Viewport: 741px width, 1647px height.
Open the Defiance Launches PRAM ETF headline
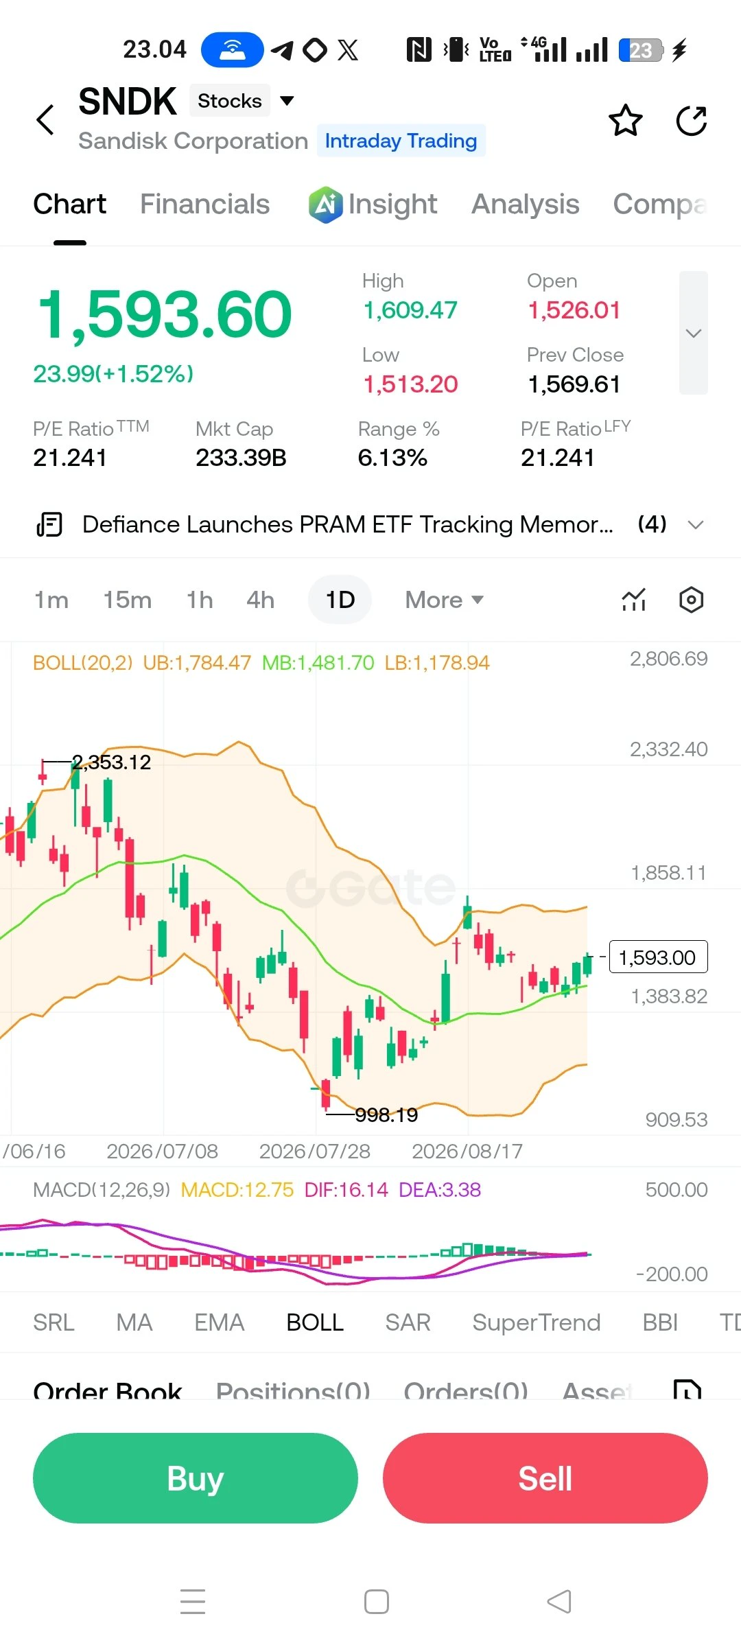pyautogui.click(x=348, y=524)
